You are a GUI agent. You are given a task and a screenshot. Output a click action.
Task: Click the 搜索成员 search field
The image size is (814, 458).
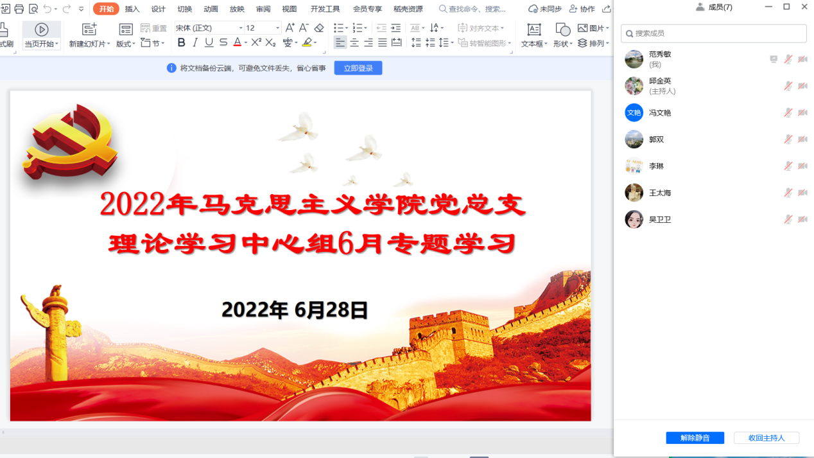[714, 33]
